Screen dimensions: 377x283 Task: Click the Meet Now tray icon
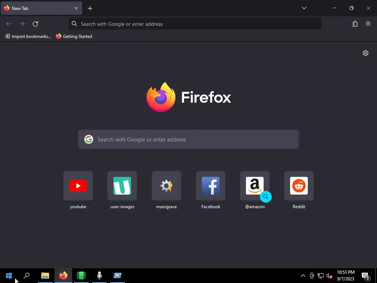312,276
